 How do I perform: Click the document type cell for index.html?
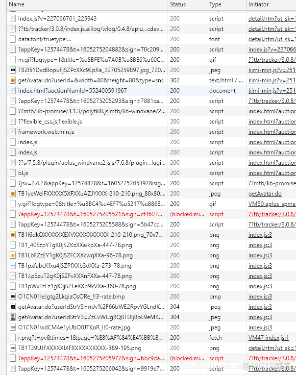click(x=222, y=91)
